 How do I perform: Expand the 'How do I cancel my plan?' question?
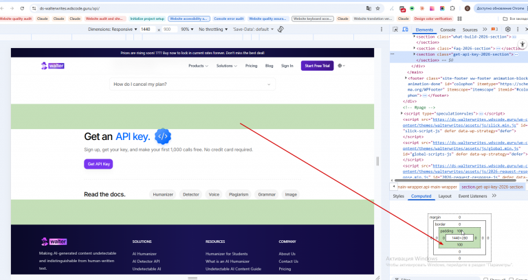192,84
